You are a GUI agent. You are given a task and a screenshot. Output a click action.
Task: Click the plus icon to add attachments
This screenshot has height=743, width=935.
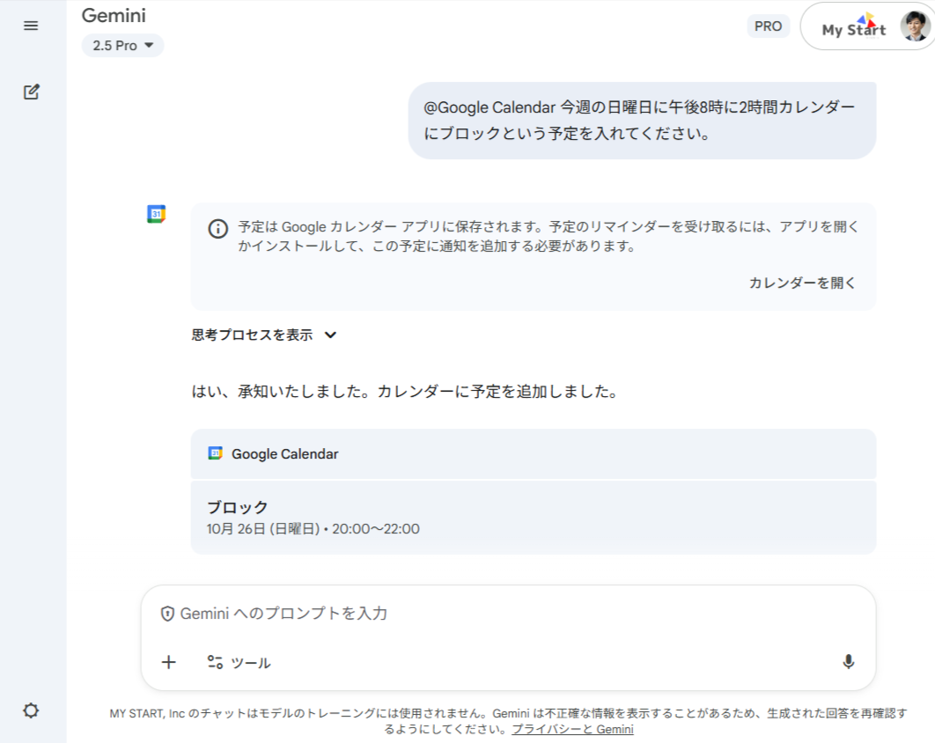pyautogui.click(x=169, y=662)
